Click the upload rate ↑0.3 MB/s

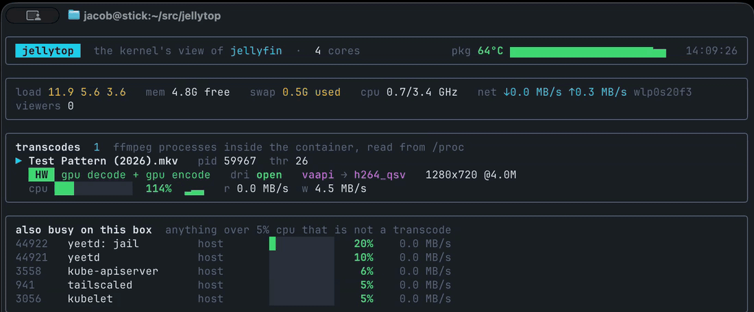click(598, 92)
